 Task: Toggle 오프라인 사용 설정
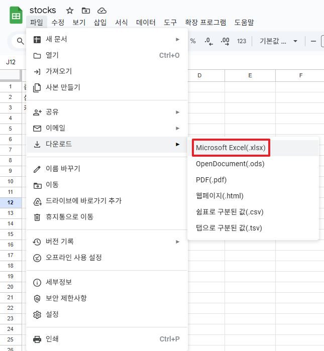pyautogui.click(x=107, y=258)
